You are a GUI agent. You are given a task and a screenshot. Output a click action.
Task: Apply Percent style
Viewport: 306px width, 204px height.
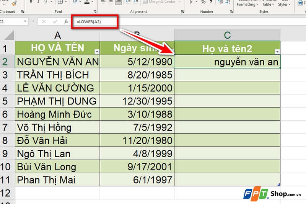pyautogui.click(x=203, y=2)
